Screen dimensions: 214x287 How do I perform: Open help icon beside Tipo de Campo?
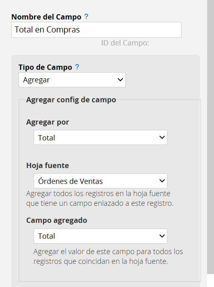pyautogui.click(x=77, y=67)
